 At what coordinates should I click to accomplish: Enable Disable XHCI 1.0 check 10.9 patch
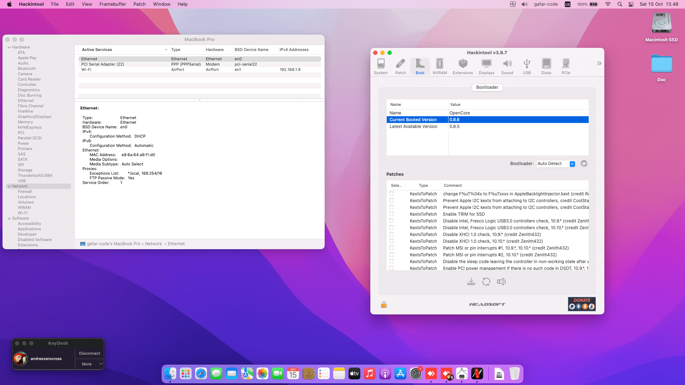(x=391, y=235)
